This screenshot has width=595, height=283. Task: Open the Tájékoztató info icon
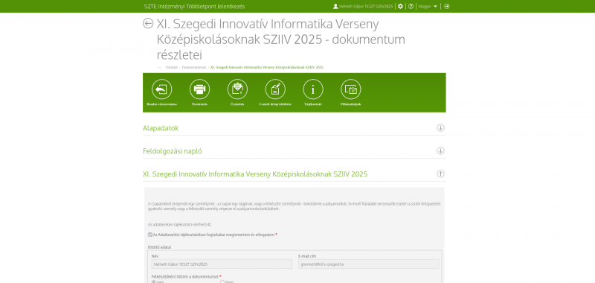pyautogui.click(x=313, y=89)
